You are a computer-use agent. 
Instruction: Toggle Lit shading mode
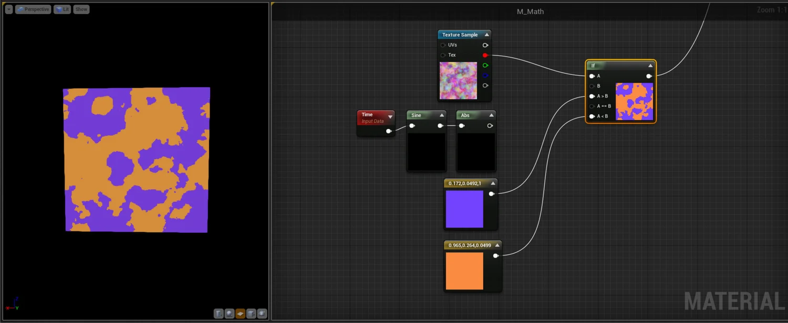click(x=63, y=9)
